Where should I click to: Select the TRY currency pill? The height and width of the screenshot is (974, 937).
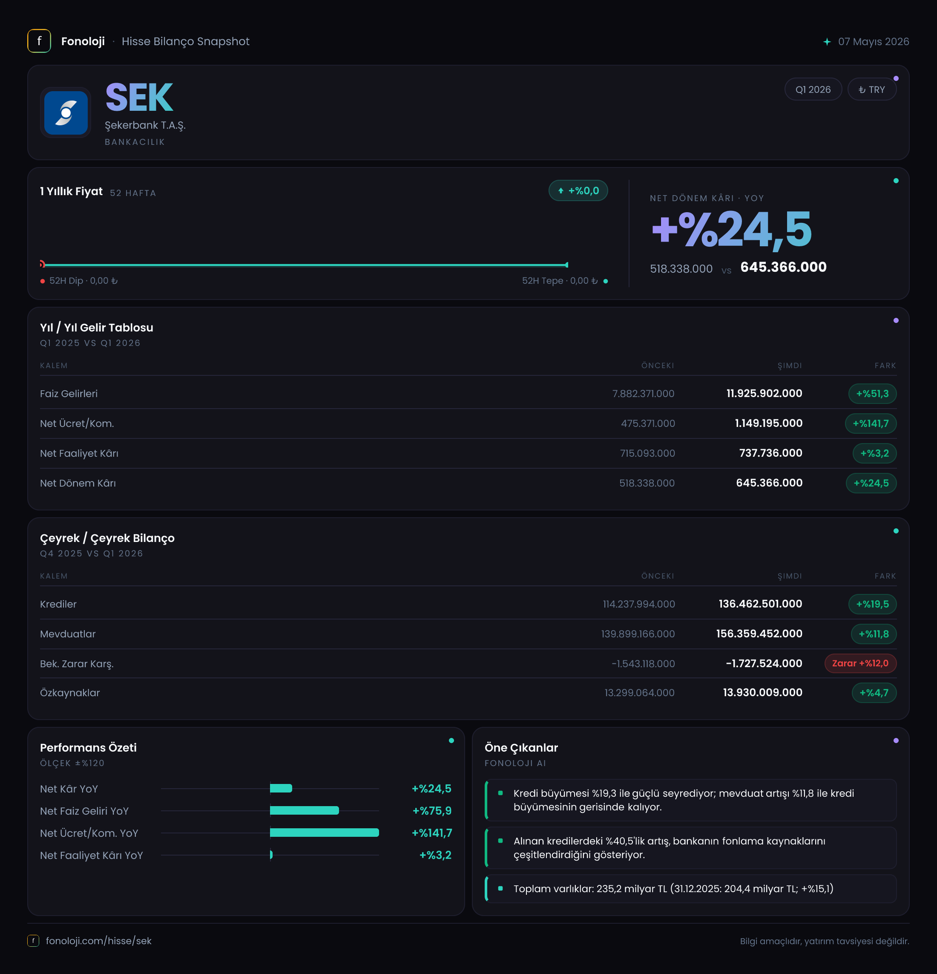tap(872, 89)
